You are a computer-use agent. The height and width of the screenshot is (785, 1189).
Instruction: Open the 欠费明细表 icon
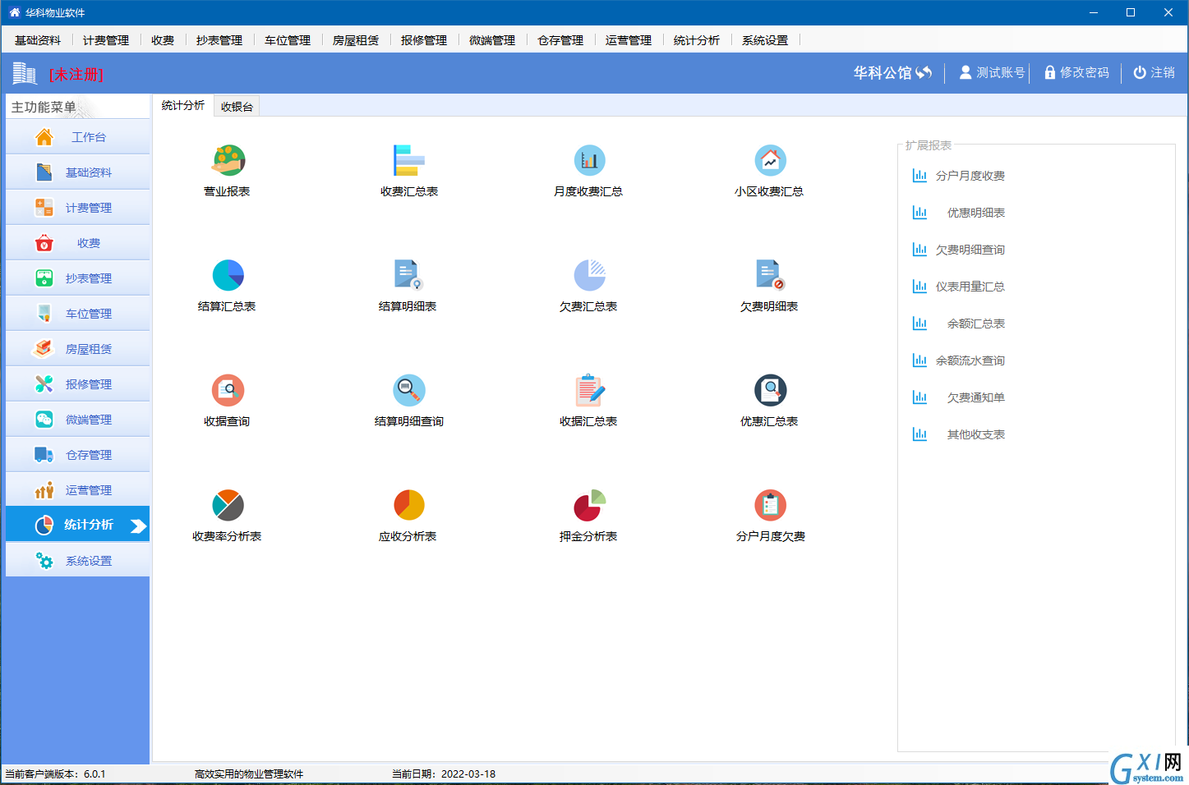click(770, 275)
